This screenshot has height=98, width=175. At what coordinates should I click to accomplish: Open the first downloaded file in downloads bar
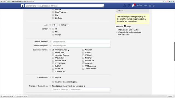pos(8,96)
